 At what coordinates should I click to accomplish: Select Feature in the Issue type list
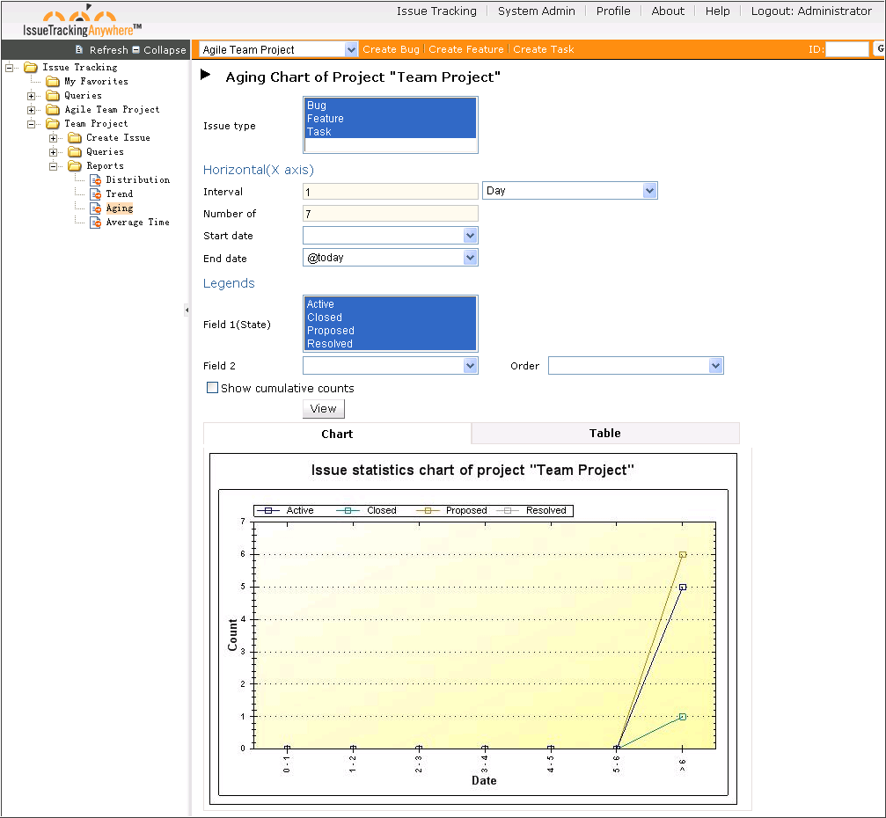[326, 119]
